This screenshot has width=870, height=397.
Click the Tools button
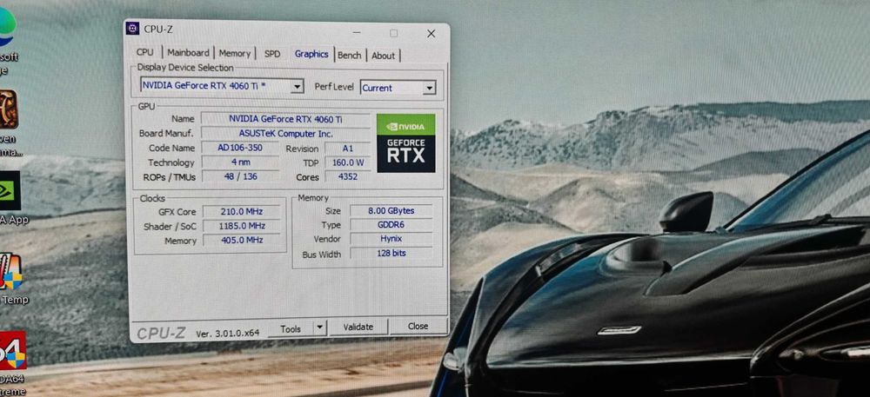pos(291,329)
